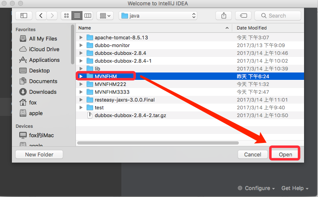Expand the apache-tomcat-8.5.13 folder
This screenshot has width=318, height=197.
tap(81, 37)
